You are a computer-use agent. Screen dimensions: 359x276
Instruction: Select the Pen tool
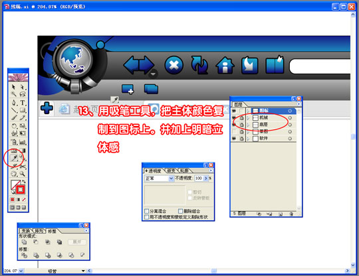(x=14, y=103)
